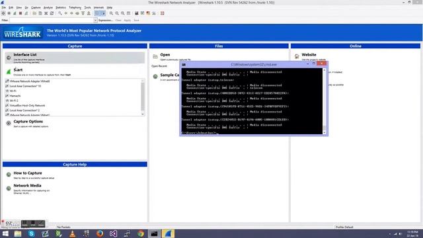This screenshot has height=238, width=423.
Task: Toggle auto scroll in live capture button
Action: (x=103, y=13)
